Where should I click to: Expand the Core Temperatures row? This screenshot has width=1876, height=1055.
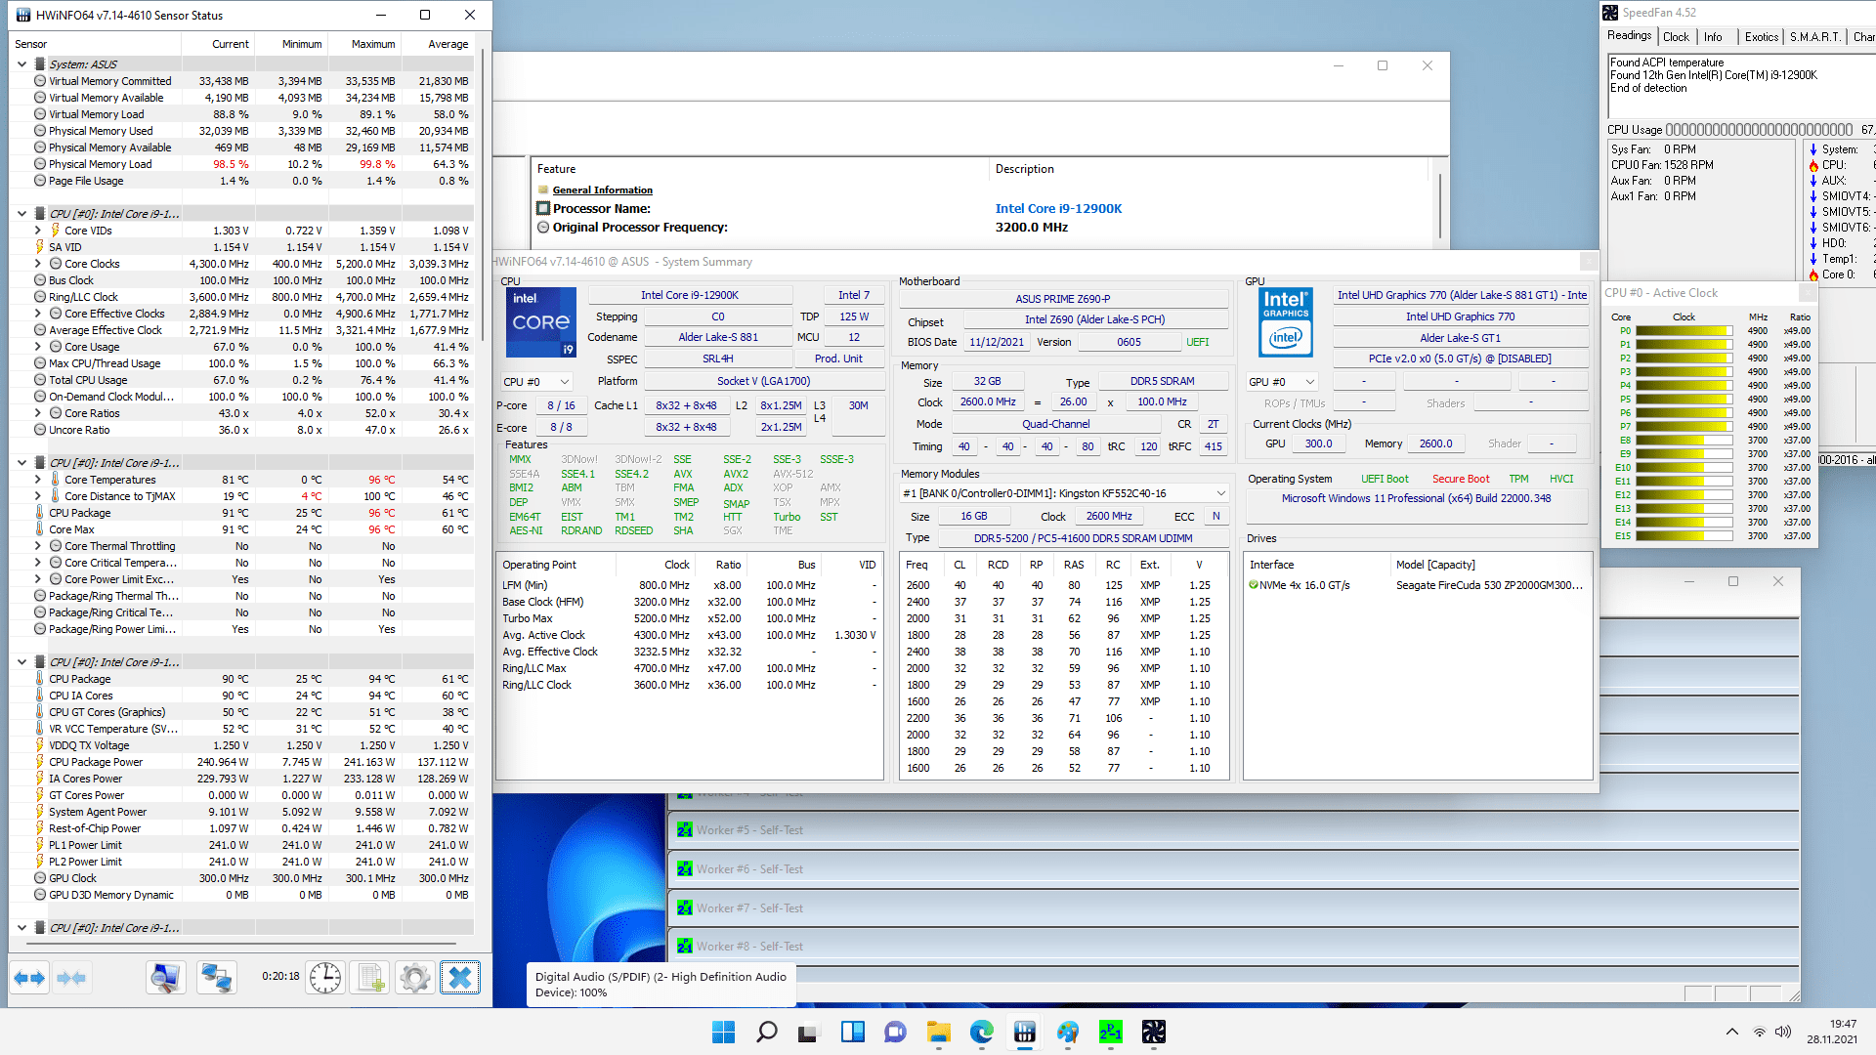(x=38, y=480)
